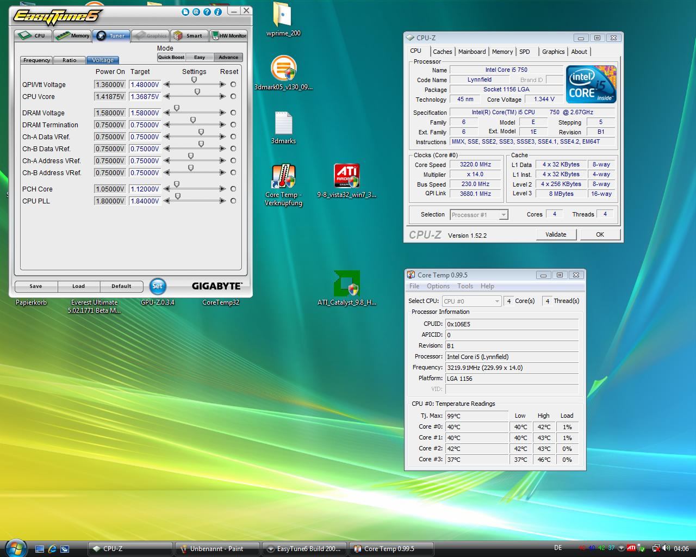The height and width of the screenshot is (557, 696).
Task: Reset DRAM Voltage using its reset circle
Action: 233,113
